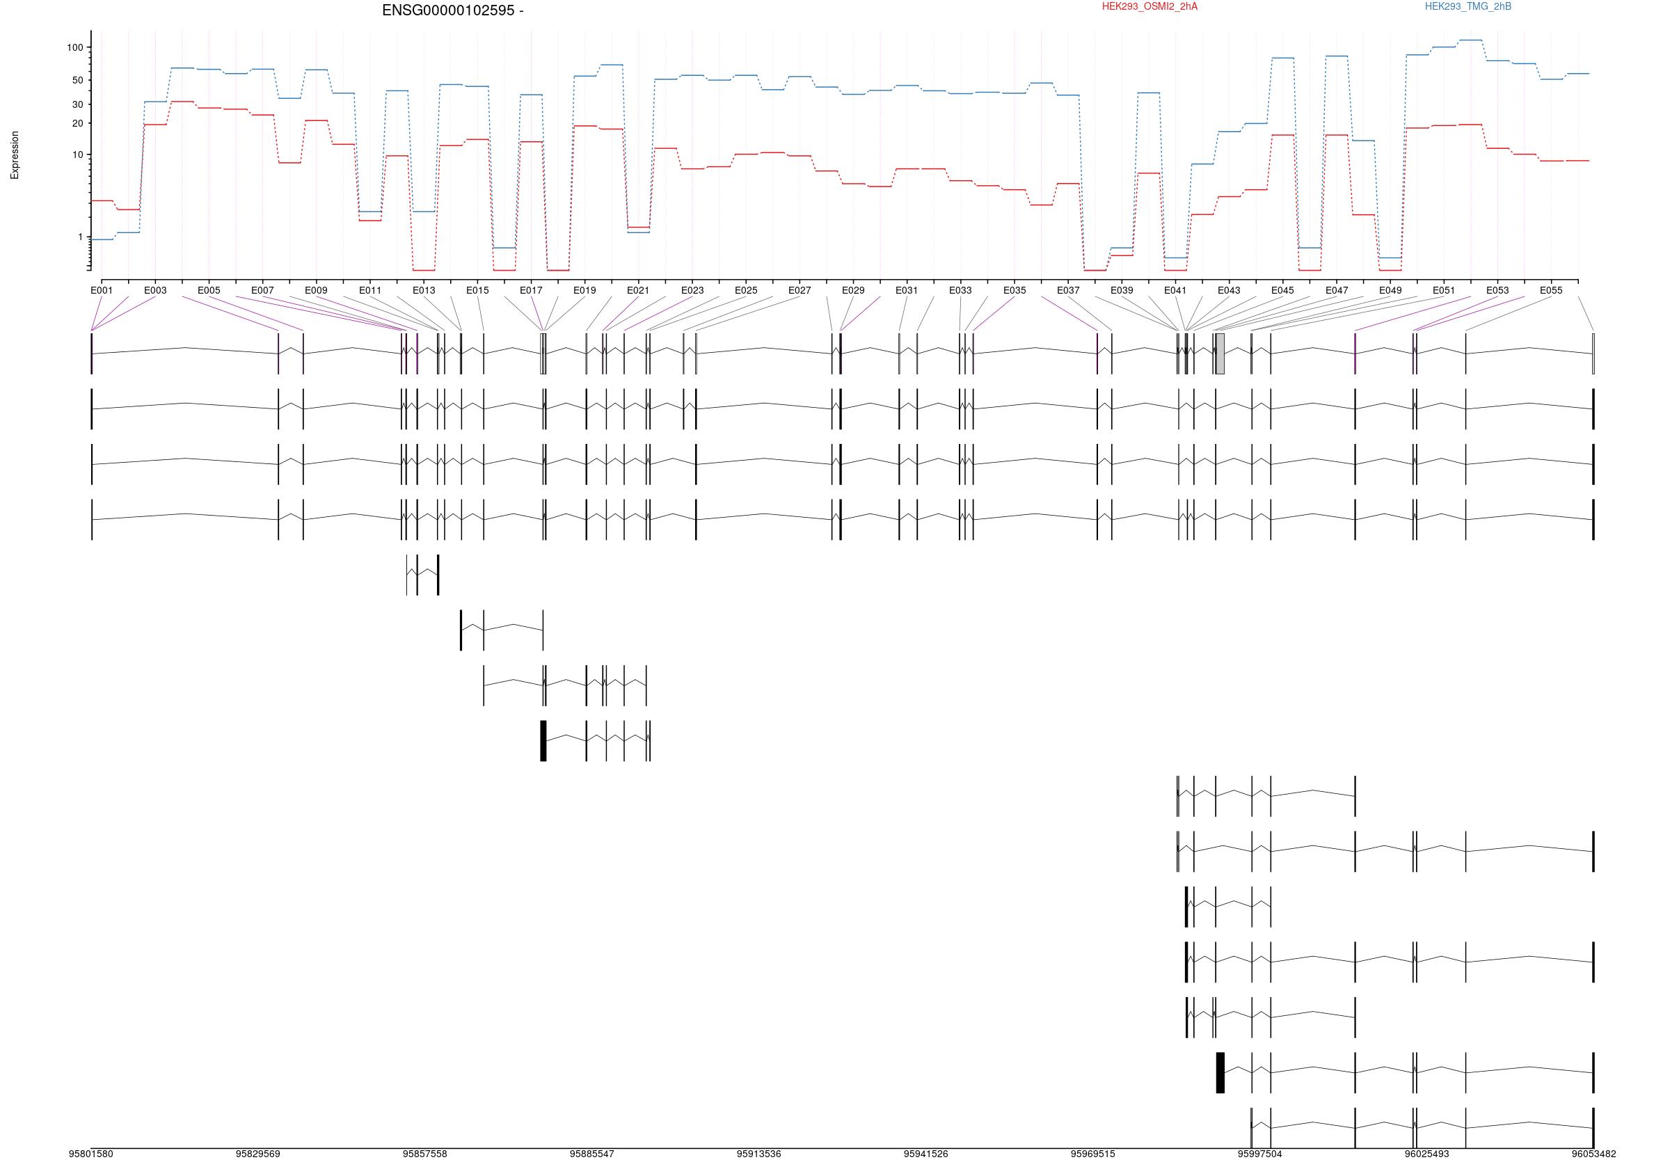Viewport: 1670px width, 1169px height.
Task: Select exon label E033
Action: click(961, 290)
